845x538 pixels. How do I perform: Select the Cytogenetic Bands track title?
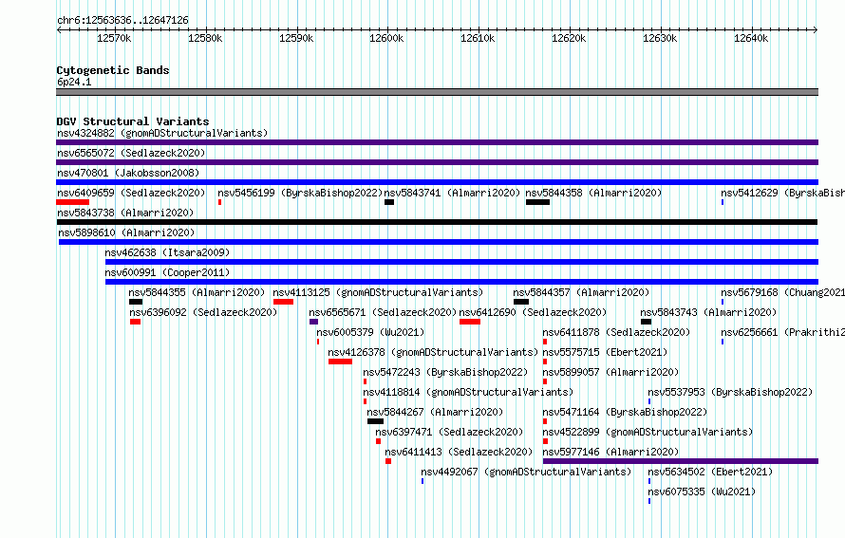(113, 70)
